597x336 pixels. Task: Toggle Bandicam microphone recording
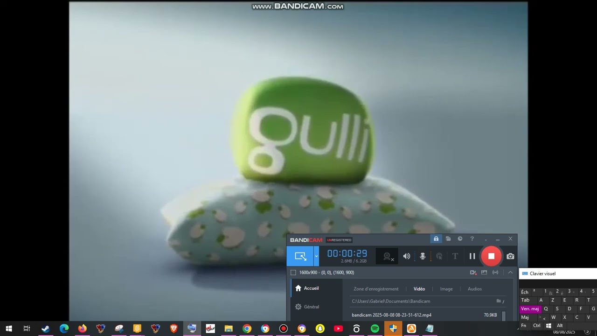[x=423, y=256]
